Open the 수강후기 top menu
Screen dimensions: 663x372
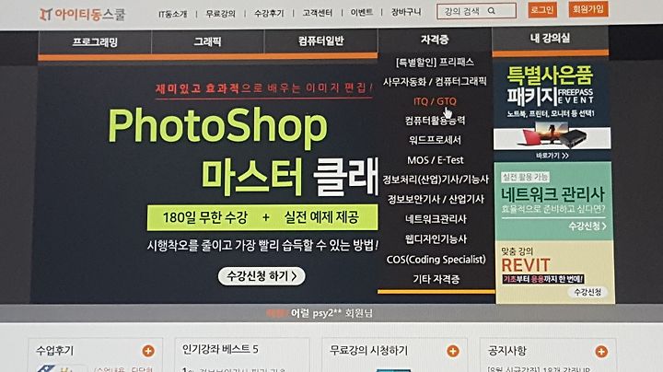pyautogui.click(x=269, y=13)
